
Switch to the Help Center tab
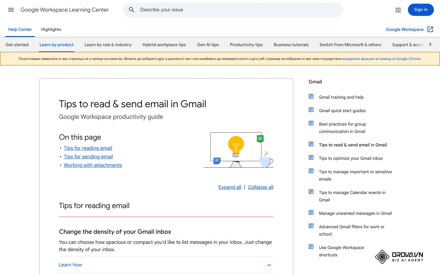coord(20,29)
